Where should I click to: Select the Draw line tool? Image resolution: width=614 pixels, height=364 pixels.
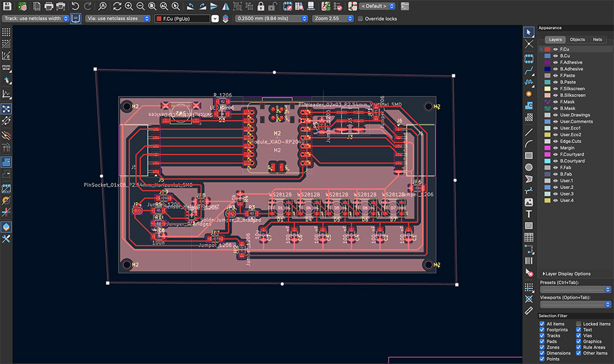pos(529,132)
